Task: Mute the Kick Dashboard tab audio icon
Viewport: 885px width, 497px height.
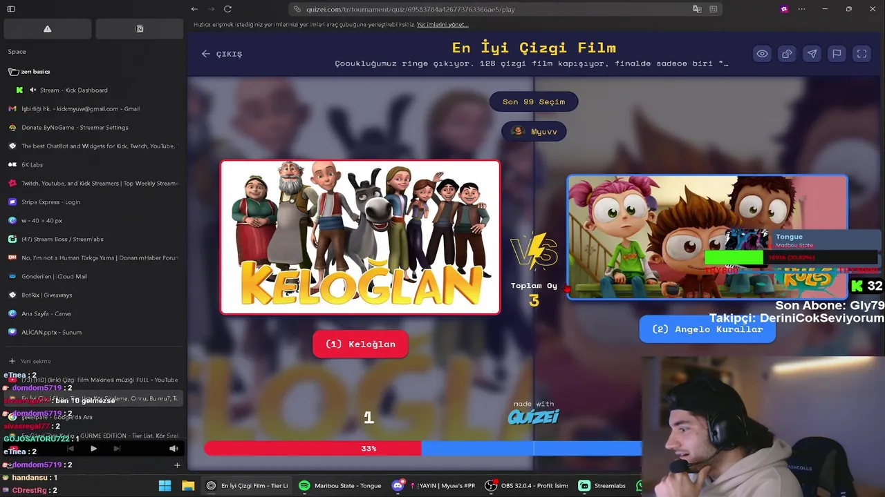Action: 32,90
